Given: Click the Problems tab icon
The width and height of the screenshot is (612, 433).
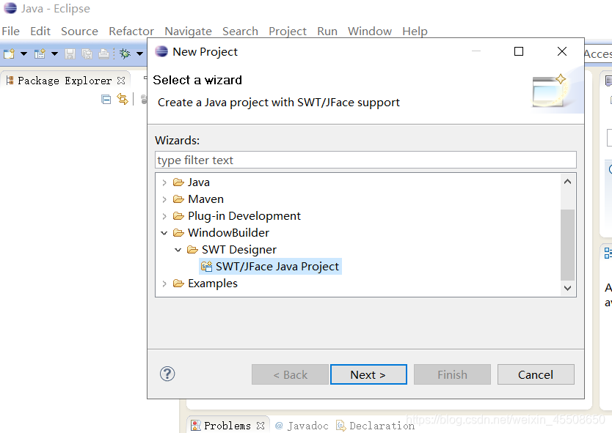Looking at the screenshot, I should (196, 426).
